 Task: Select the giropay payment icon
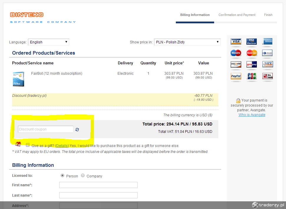coord(252,64)
